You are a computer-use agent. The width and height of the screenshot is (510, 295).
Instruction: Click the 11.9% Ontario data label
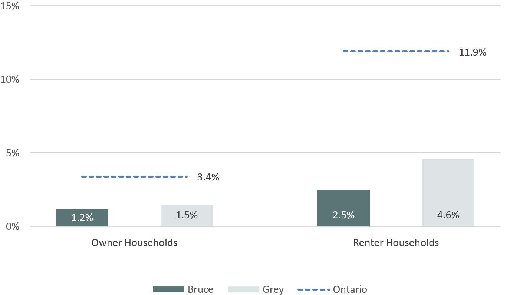pyautogui.click(x=473, y=53)
